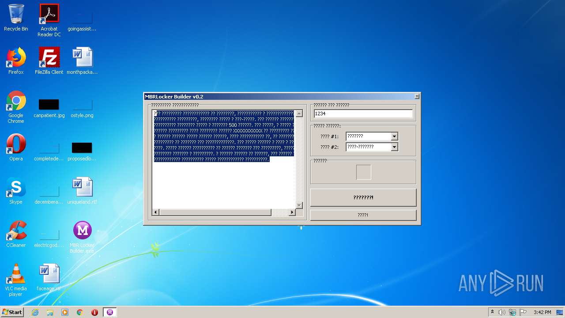
Task: Click the horizontal scrollbar thumb
Action: point(215,212)
